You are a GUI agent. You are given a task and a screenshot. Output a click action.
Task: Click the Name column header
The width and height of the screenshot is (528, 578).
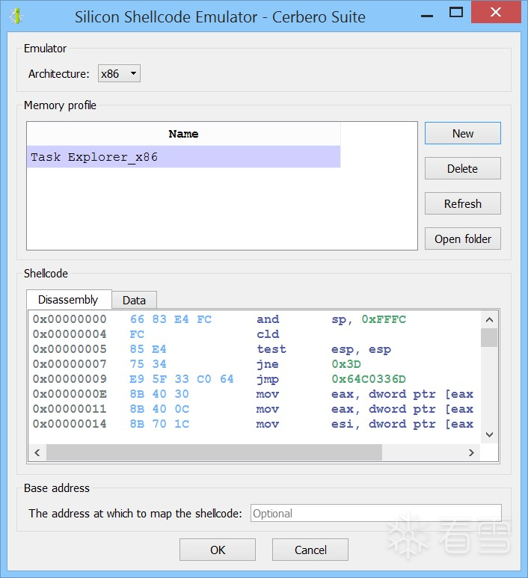tap(184, 134)
